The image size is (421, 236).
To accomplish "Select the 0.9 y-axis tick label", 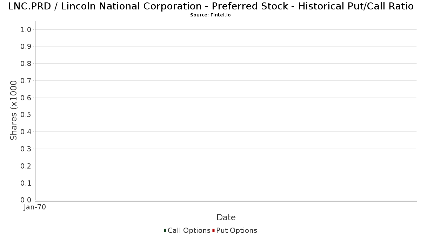I will tap(26, 47).
